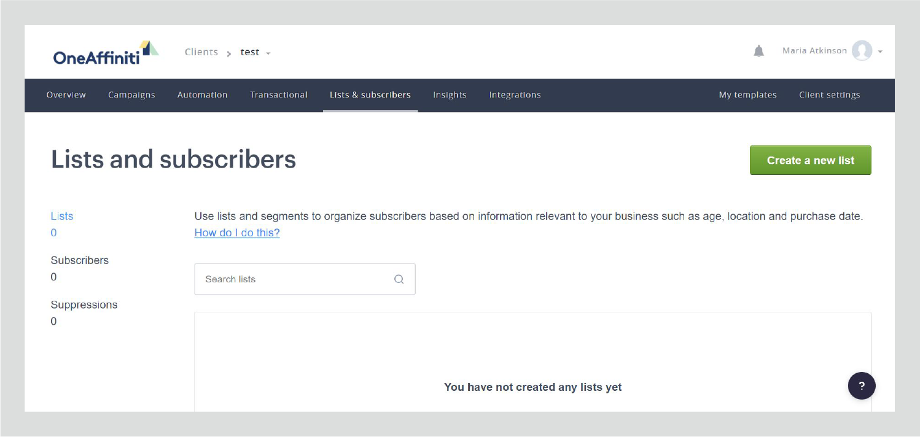Select the Insights tab
Screen dimensions: 920x437
pos(450,95)
